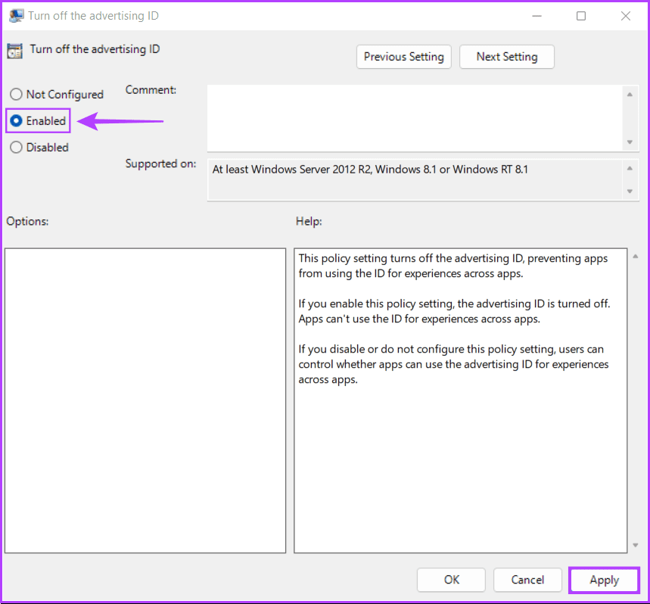Click the Comment box scroll down arrow
Screen dimensions: 650x604
tap(630, 142)
